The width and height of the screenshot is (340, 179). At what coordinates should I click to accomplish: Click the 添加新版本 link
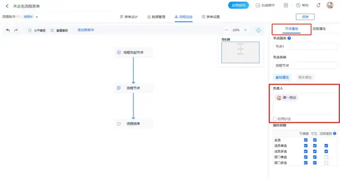click(x=86, y=30)
